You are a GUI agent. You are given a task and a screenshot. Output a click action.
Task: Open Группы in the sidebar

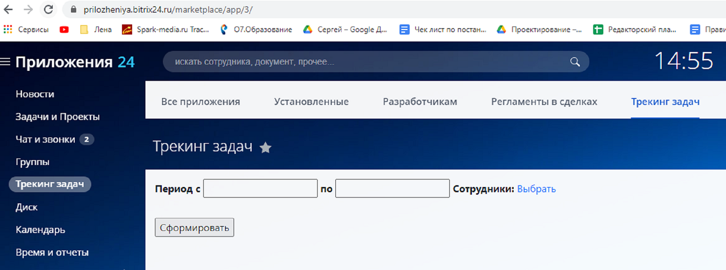pyautogui.click(x=32, y=162)
